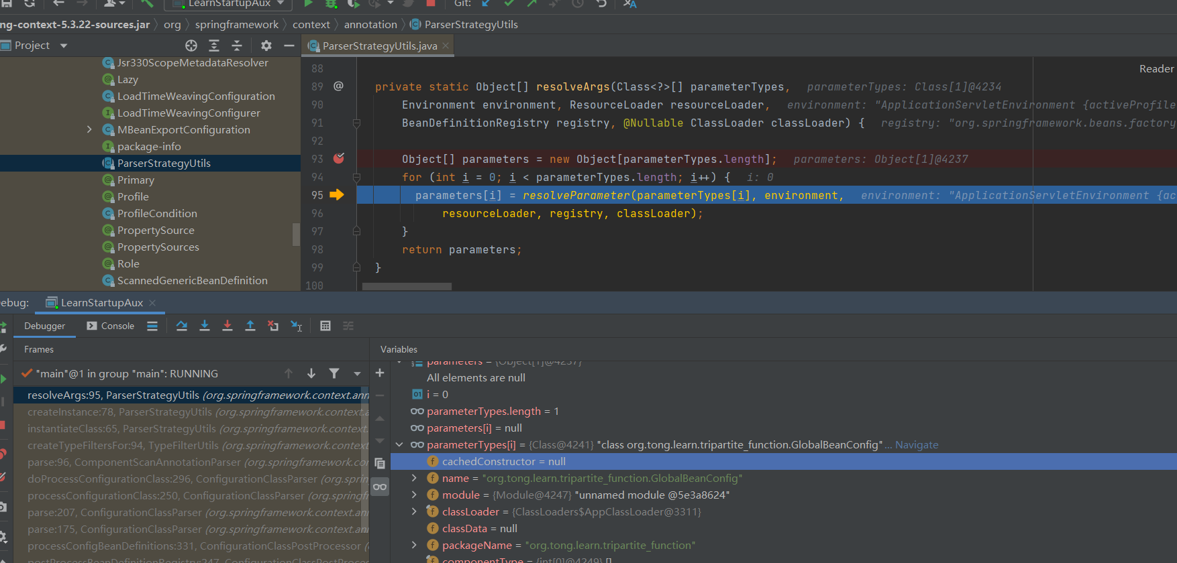Open the thread selector dropdown arrow
Screen dimensions: 1177x563
[x=357, y=373]
